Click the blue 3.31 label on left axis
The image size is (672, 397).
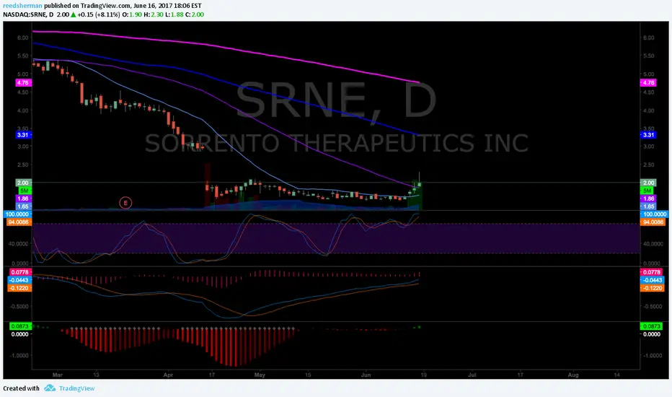tap(23, 135)
